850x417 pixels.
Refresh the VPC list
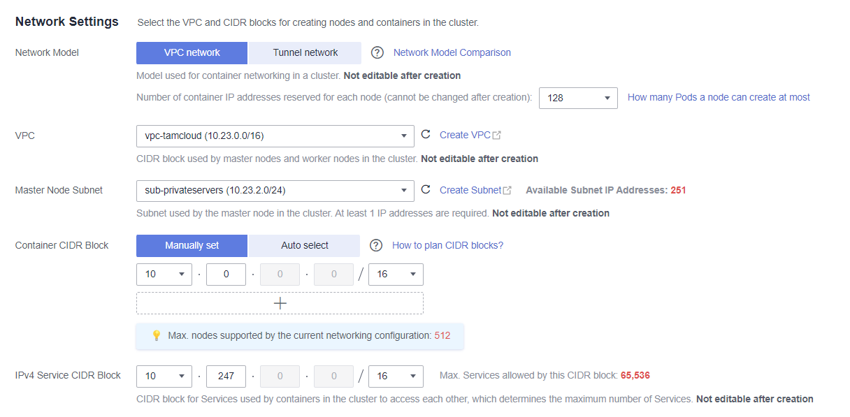tap(426, 135)
